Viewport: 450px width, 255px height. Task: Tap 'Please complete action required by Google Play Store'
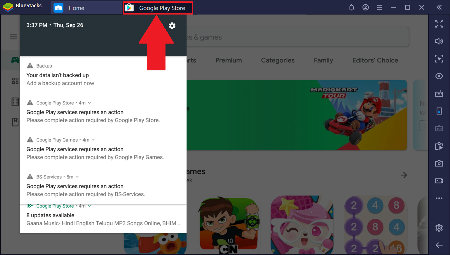click(93, 120)
